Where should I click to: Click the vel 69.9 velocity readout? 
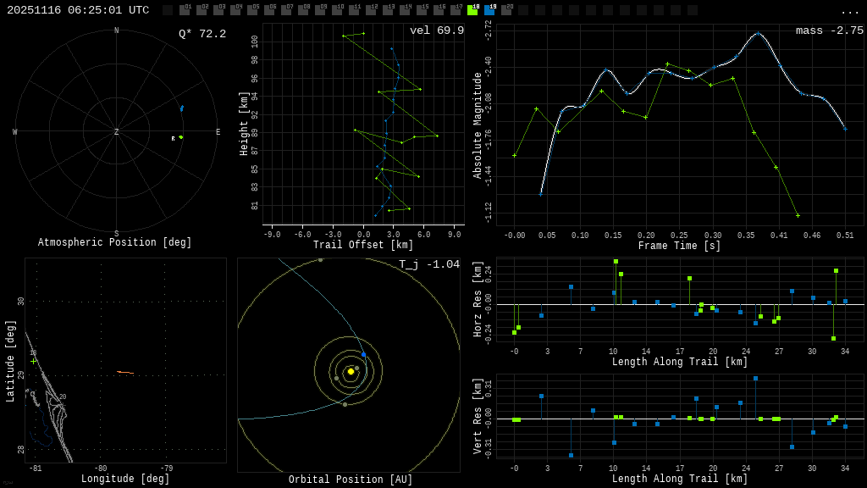[x=437, y=31]
